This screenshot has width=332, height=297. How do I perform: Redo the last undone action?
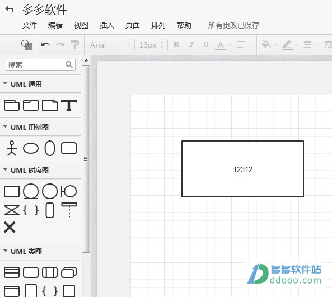click(60, 45)
